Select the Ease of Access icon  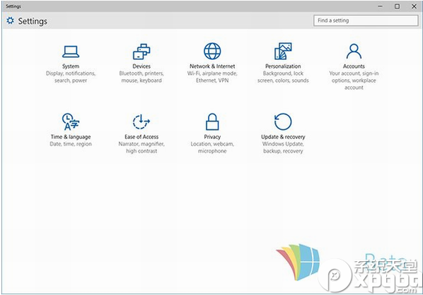[141, 121]
